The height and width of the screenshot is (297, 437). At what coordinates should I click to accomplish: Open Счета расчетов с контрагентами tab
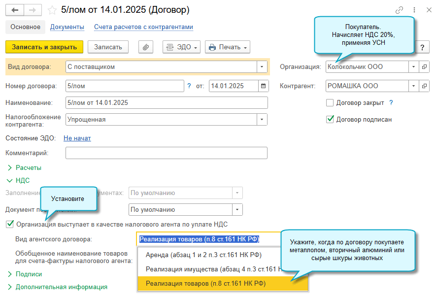(143, 27)
